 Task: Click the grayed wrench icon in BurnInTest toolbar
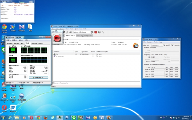(x=103, y=32)
